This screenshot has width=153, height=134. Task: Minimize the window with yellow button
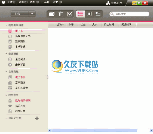(x=134, y=3)
